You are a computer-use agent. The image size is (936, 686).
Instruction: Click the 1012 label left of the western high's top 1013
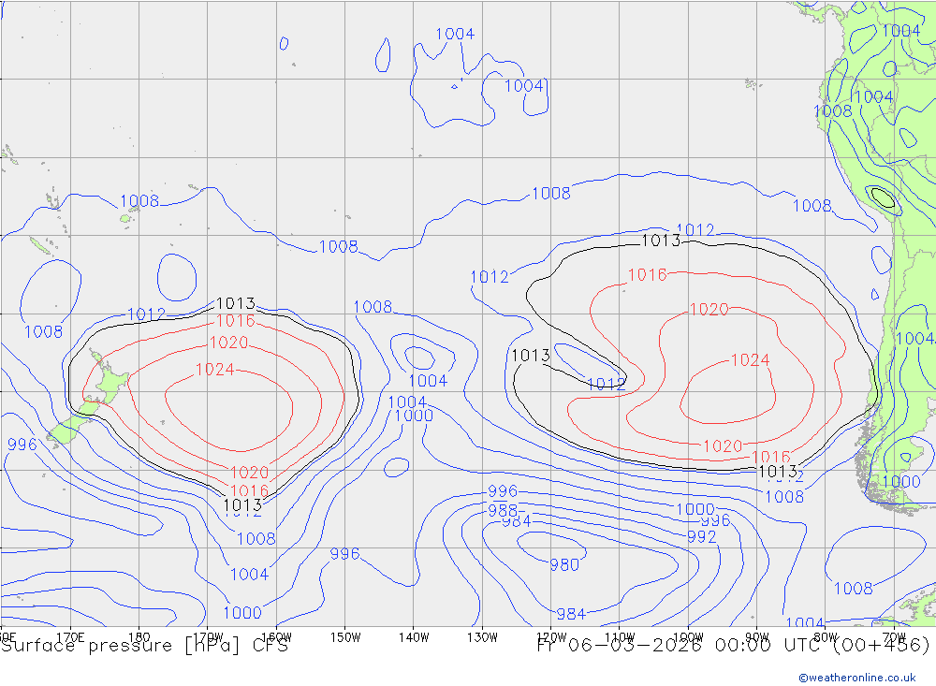pyautogui.click(x=146, y=314)
